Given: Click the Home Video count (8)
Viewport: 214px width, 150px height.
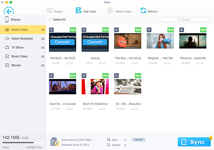Looking at the screenshot, I should (x=43, y=30).
